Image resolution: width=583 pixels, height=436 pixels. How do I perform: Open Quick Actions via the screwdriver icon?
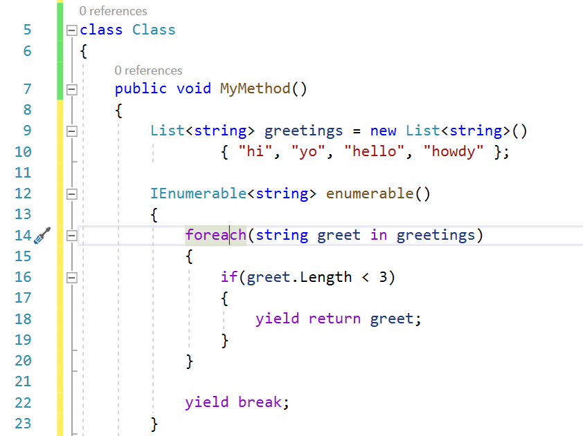click(42, 235)
